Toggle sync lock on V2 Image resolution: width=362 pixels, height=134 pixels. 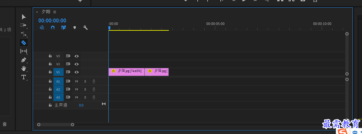[x=68, y=64]
